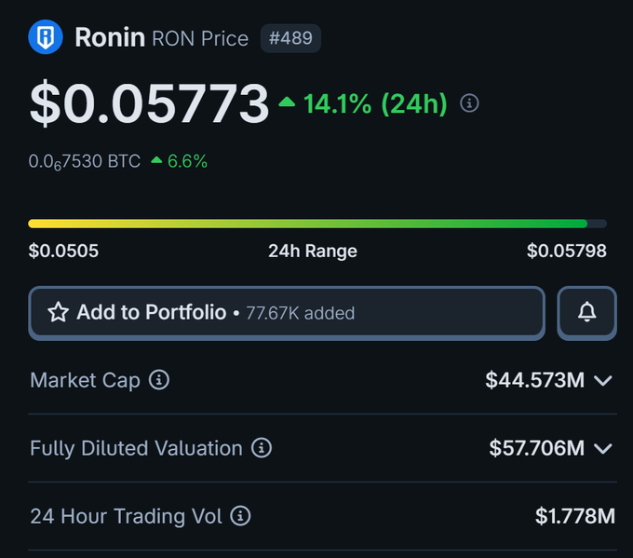
Task: Click the Fully Diluted Valuation label
Action: click(137, 448)
